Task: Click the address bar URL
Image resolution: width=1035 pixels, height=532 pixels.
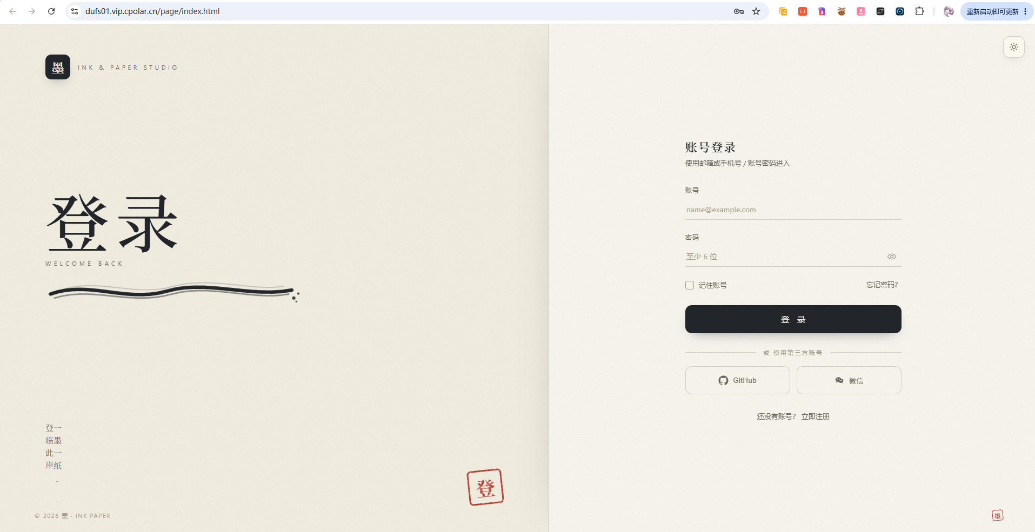Action: 152,11
